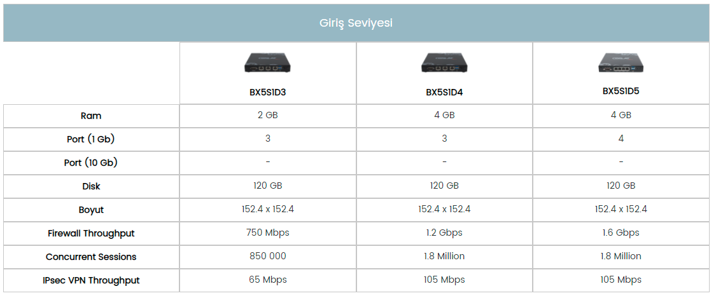716x298 pixels.
Task: Click the BX5S1D3 device image
Action: click(267, 63)
